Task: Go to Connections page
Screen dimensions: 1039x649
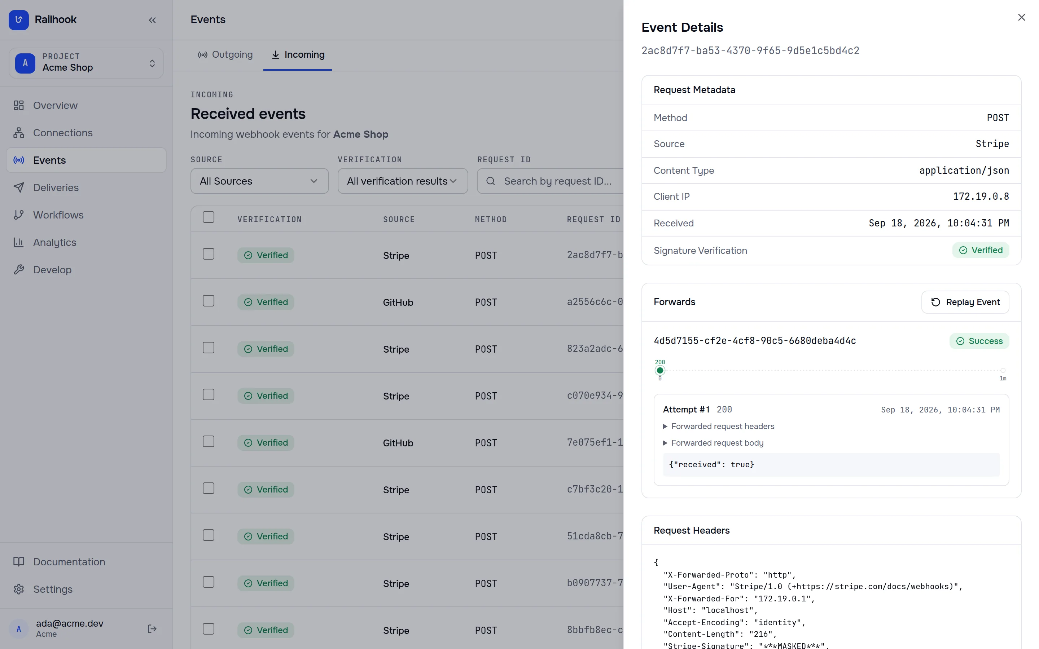Action: click(x=86, y=133)
